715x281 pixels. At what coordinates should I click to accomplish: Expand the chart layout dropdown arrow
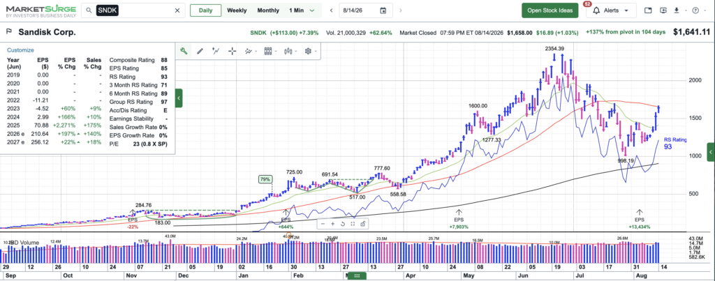point(276,52)
